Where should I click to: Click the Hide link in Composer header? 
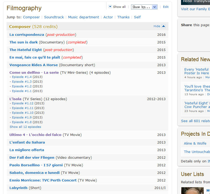[157, 26]
